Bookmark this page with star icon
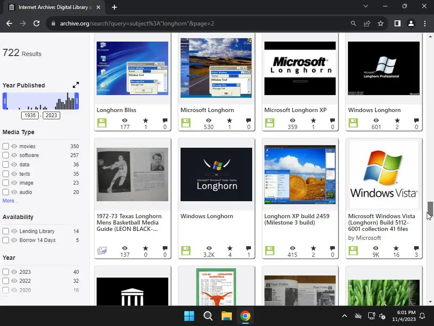434x326 pixels. (381, 24)
